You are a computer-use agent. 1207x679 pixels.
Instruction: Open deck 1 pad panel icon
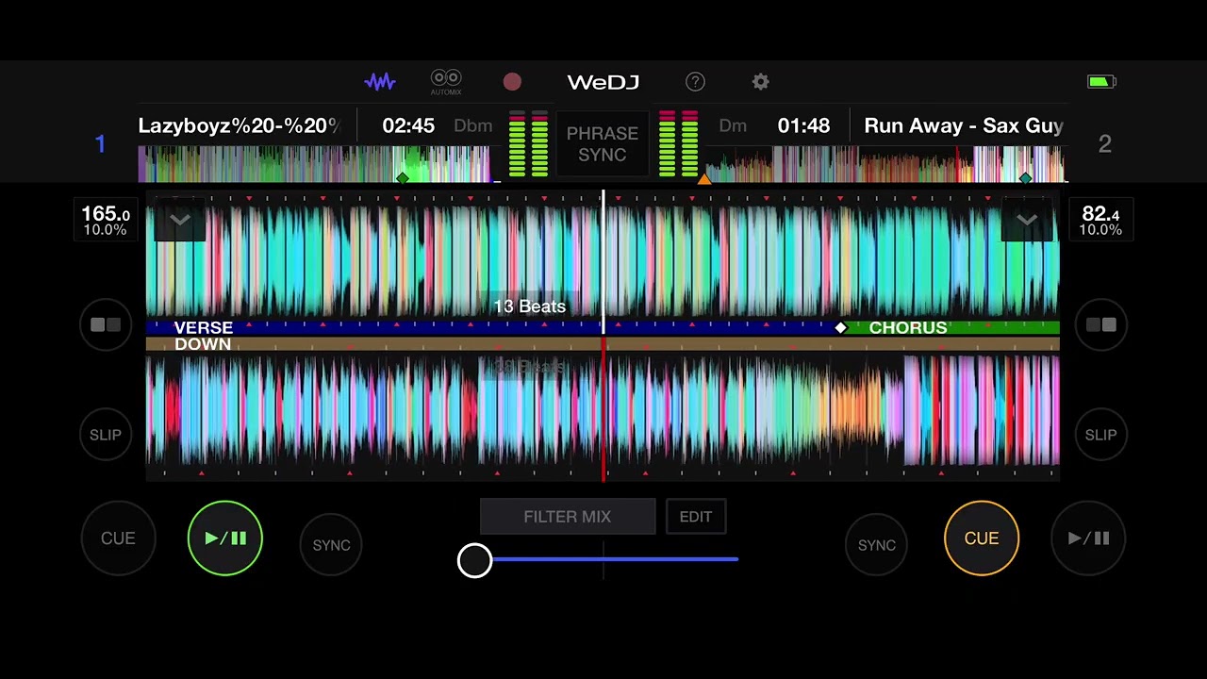coord(106,324)
